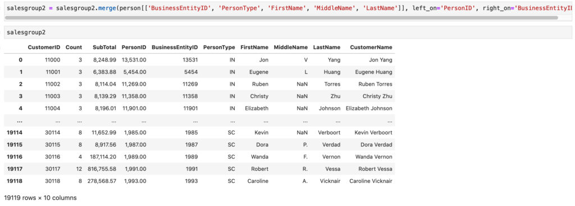575x206 pixels.
Task: Click the PersonType column header
Action: [219, 47]
